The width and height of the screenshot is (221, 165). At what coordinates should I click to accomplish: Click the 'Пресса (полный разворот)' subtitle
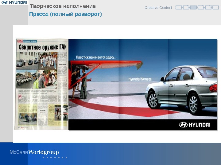point(65,14)
